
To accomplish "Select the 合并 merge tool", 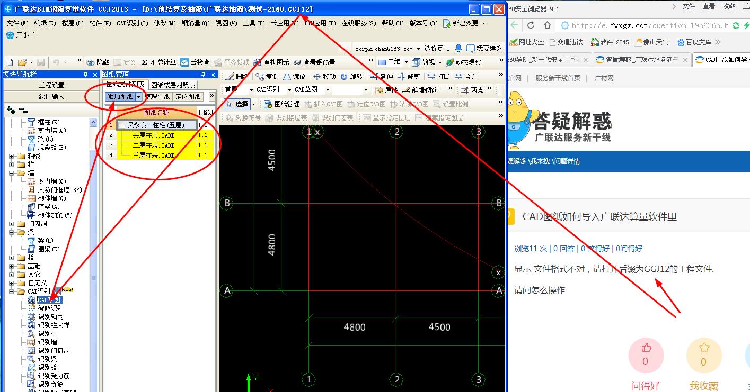I will pyautogui.click(x=466, y=76).
